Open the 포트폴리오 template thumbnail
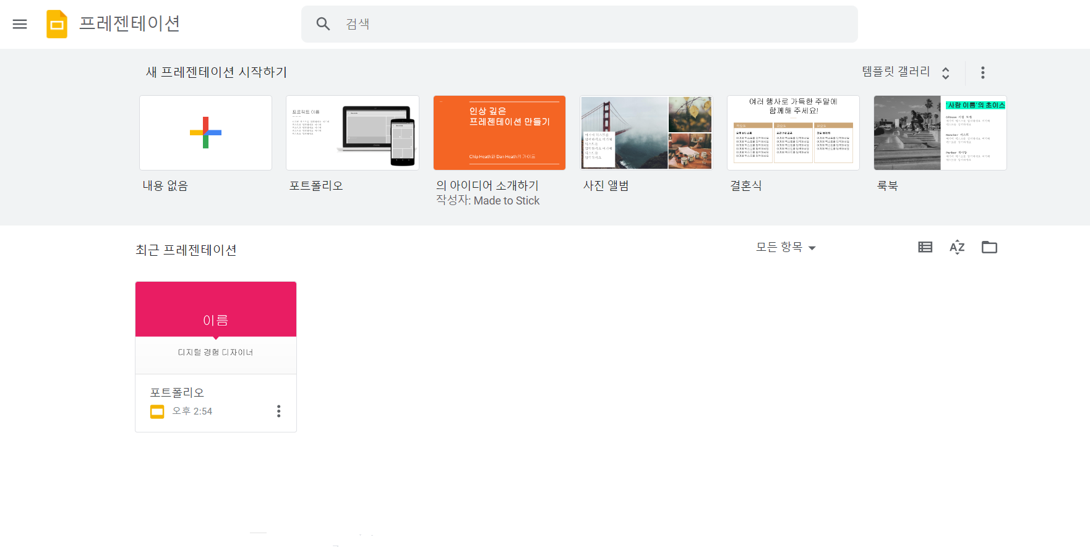The height and width of the screenshot is (548, 1090). click(x=353, y=133)
